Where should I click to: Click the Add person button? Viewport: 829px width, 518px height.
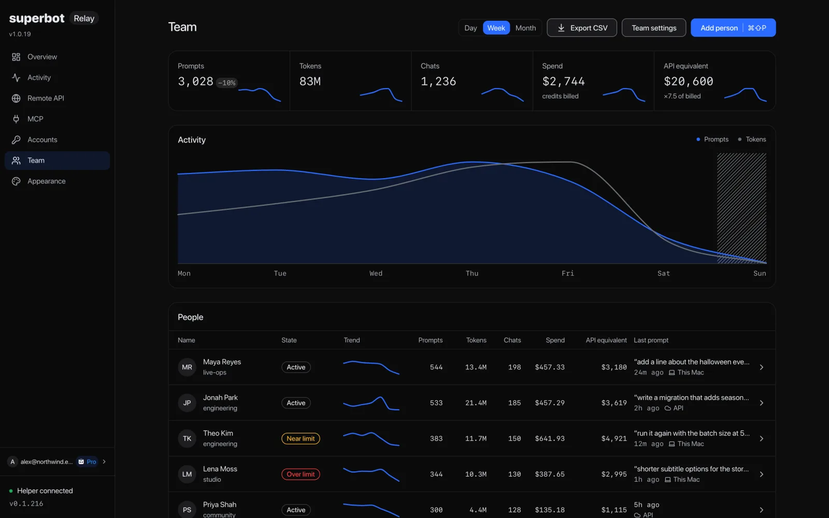point(733,28)
